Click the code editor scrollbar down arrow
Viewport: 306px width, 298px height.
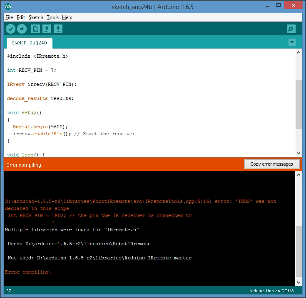click(299, 153)
